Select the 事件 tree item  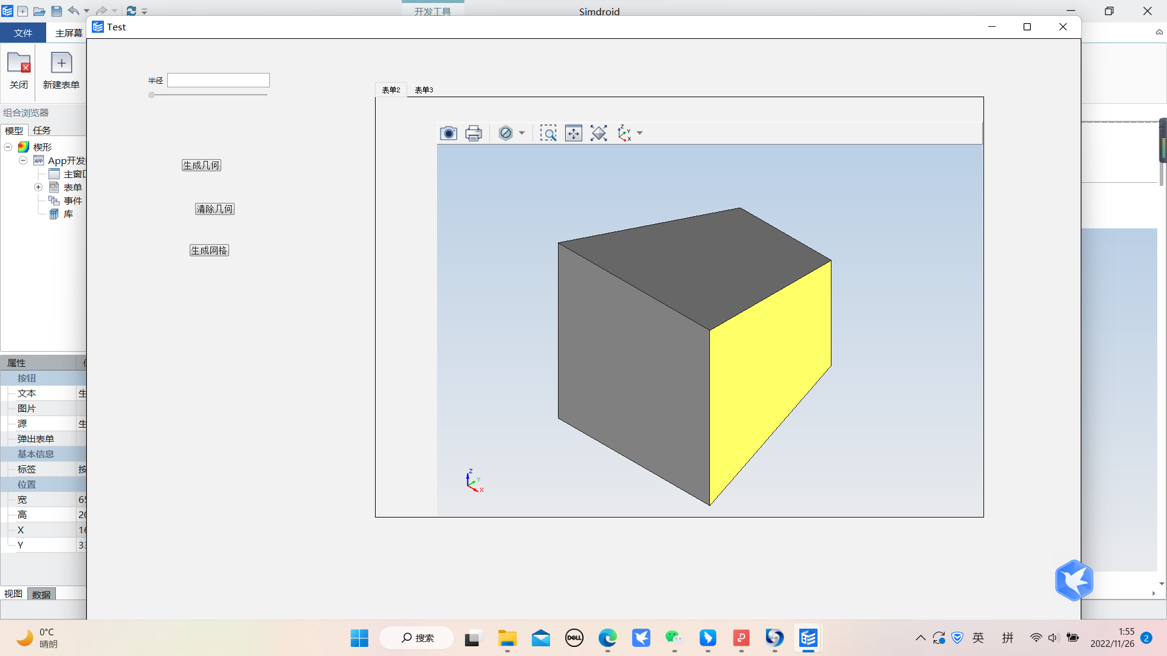(x=66, y=200)
